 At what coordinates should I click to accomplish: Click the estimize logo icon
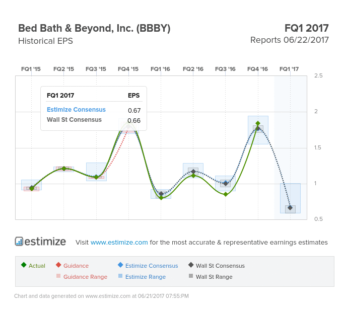(x=19, y=242)
